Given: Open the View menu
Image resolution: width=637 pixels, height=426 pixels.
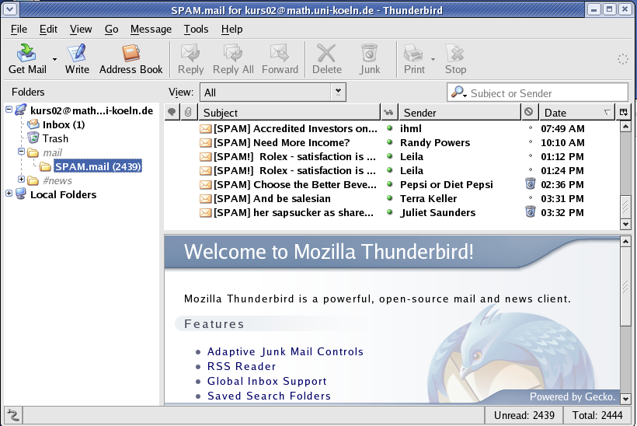Looking at the screenshot, I should pyautogui.click(x=81, y=30).
